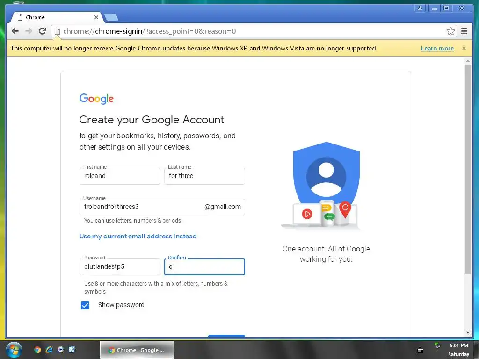Screen dimensions: 479x359
Task: Dismiss the update warning infobar
Action: (464, 48)
